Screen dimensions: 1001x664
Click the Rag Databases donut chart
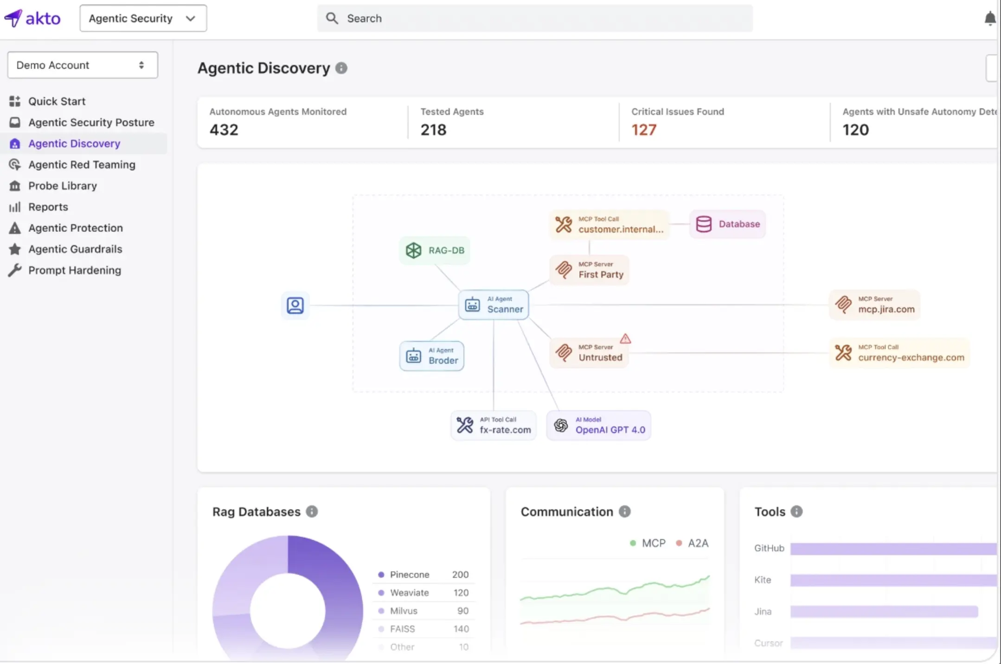[288, 598]
